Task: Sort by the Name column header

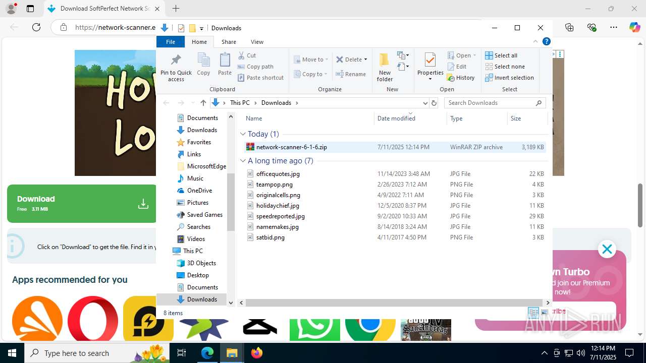Action: tap(308, 118)
